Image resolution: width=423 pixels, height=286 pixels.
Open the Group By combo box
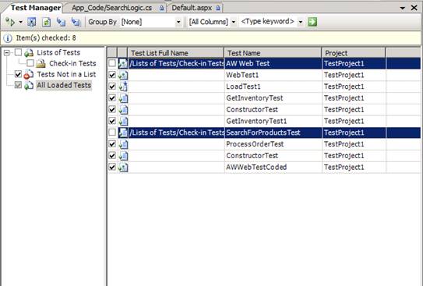click(151, 22)
